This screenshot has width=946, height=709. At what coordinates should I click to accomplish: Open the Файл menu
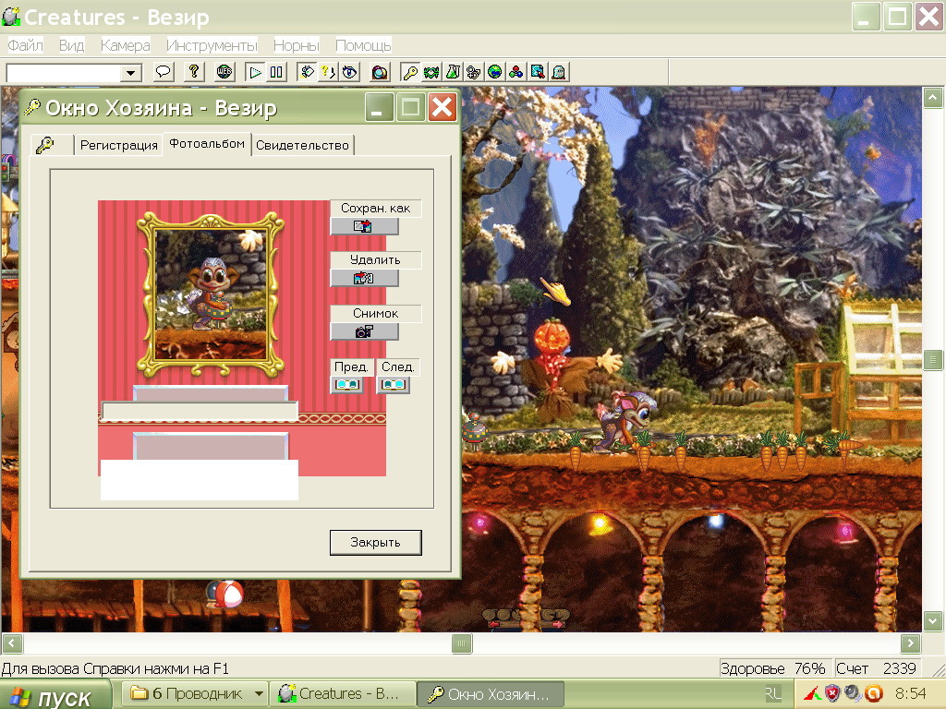(25, 45)
